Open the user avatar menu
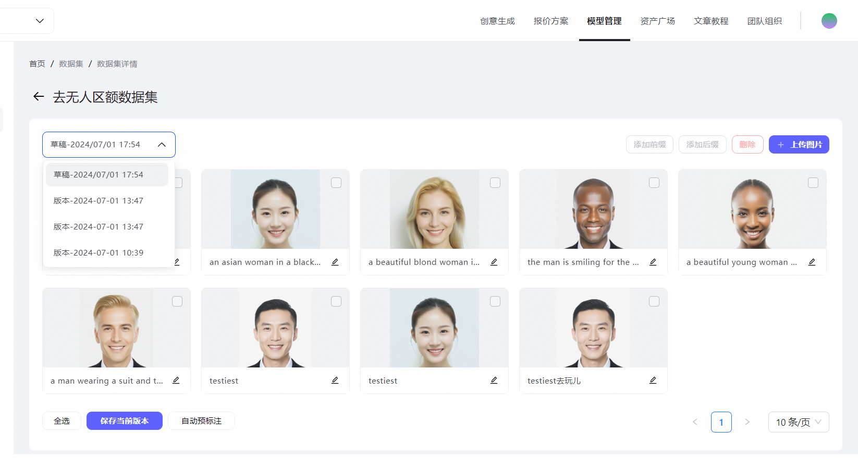This screenshot has width=858, height=458. pyautogui.click(x=829, y=21)
